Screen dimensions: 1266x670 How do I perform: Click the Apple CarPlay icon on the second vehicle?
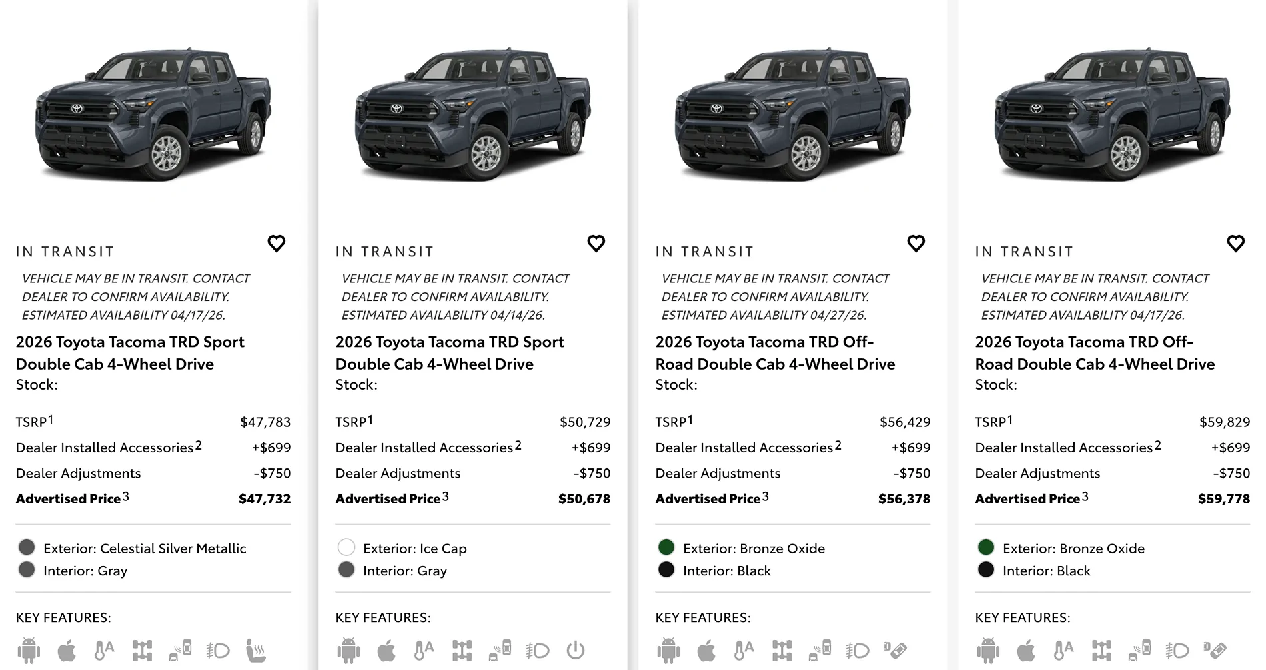tap(386, 649)
